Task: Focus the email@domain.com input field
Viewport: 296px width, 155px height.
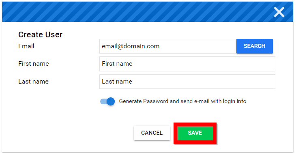Action: [x=168, y=46]
